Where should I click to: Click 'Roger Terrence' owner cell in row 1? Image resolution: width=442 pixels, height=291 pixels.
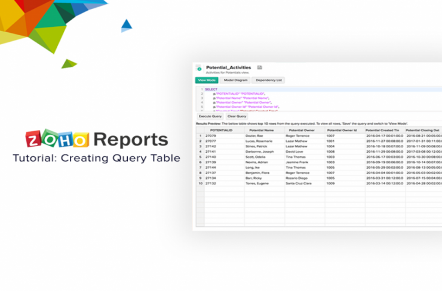click(305, 136)
